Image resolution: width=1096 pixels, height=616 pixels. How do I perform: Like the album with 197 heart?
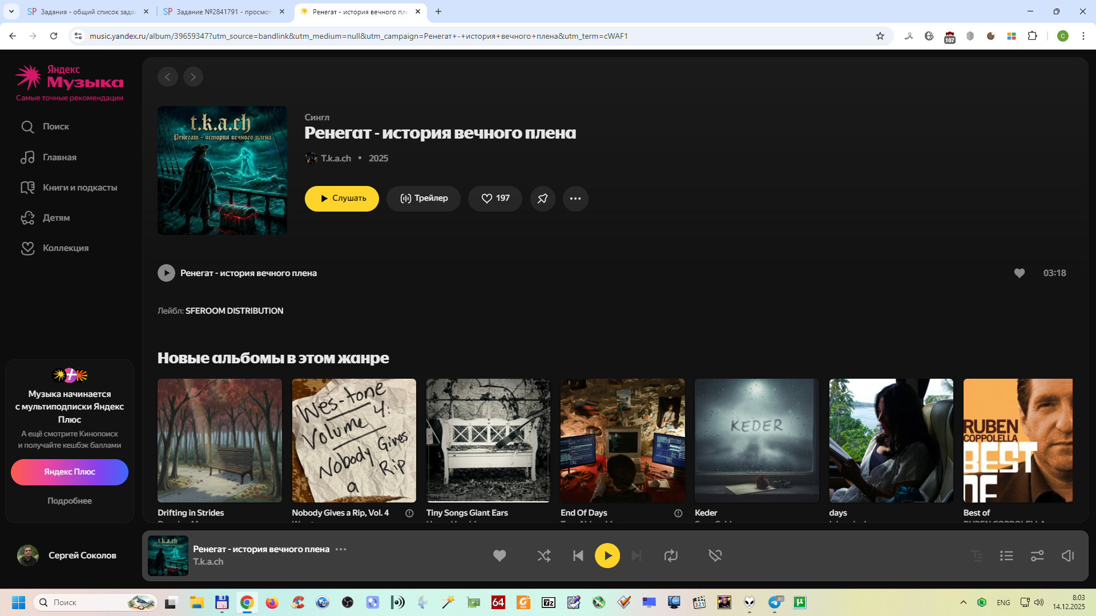(495, 198)
